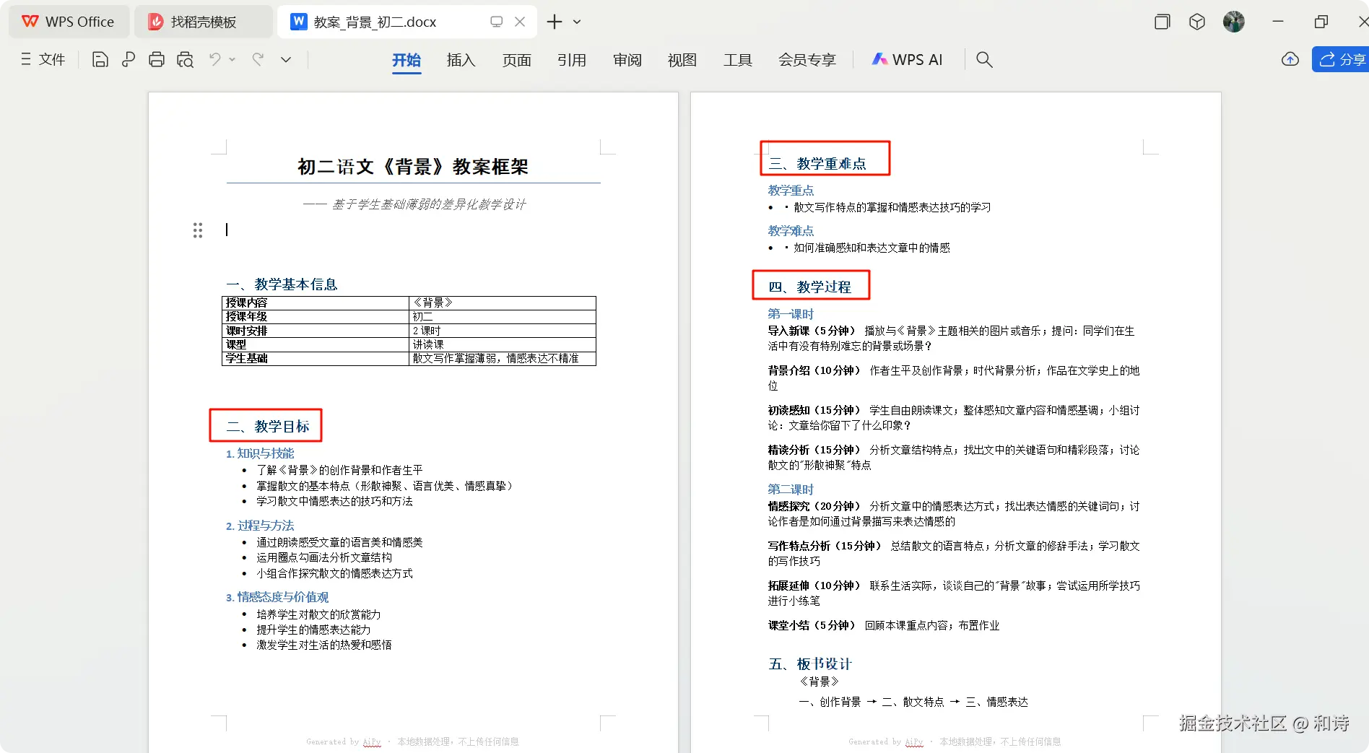Click the Redo arrow icon
Screen dimensions: 1369x753
coord(258,59)
